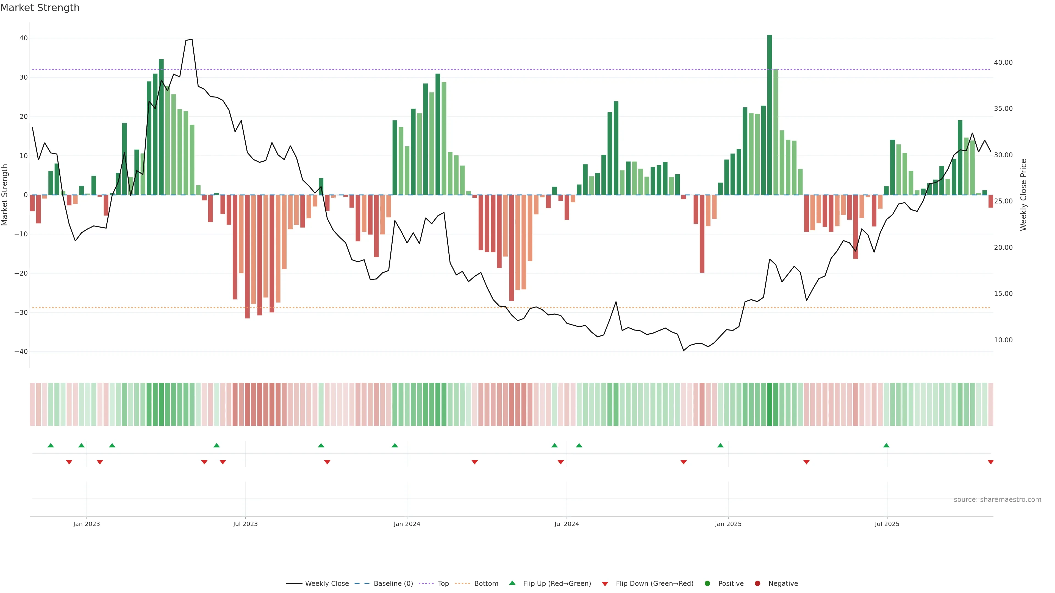1055x593 pixels.
Task: Click the brightest green cell in the heatmap strip
Action: [x=770, y=404]
